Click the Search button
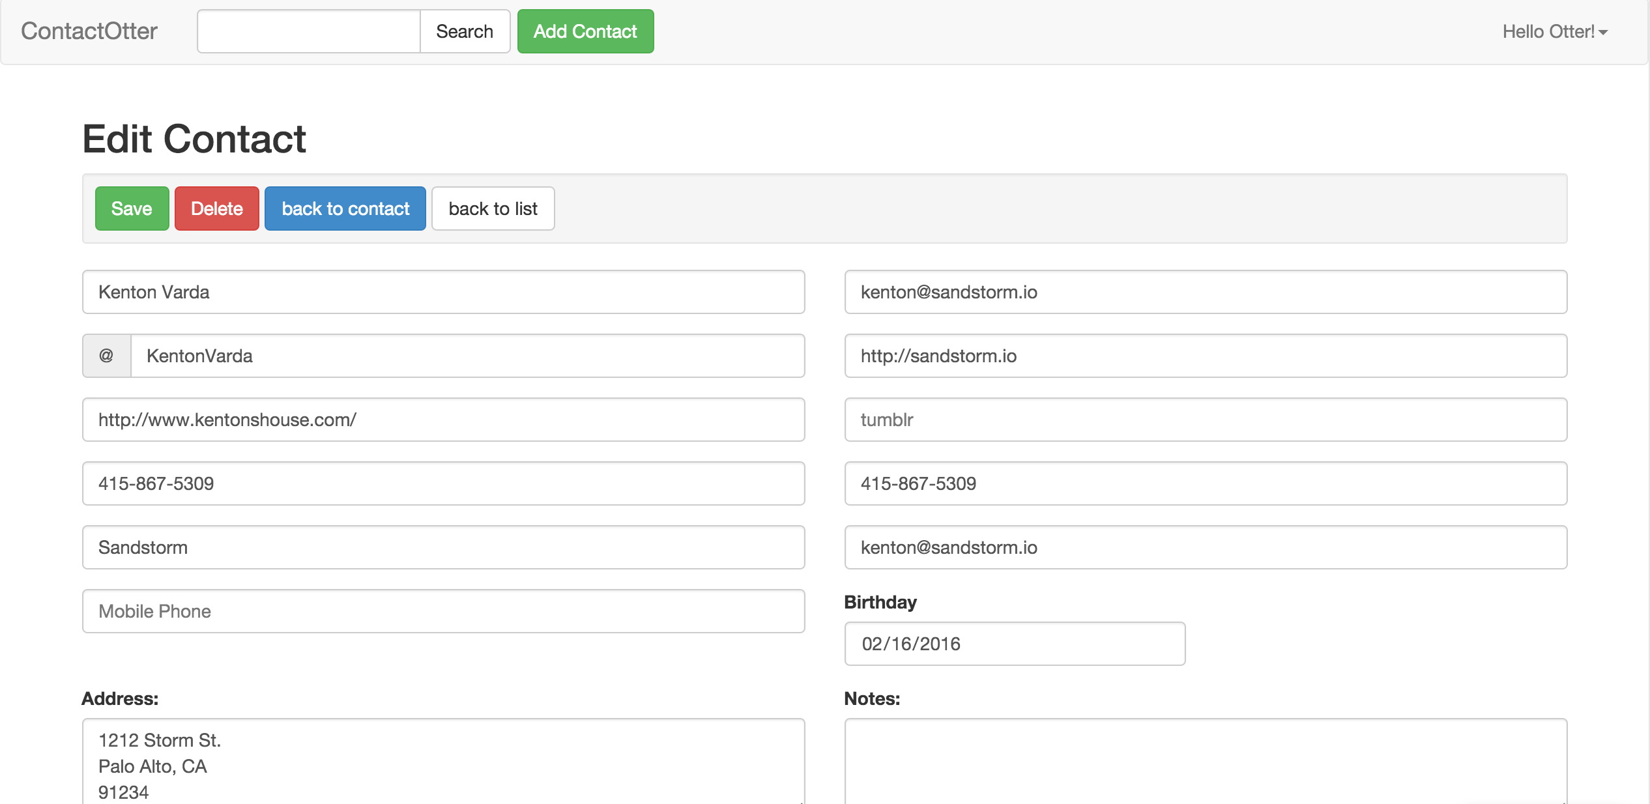 [465, 31]
